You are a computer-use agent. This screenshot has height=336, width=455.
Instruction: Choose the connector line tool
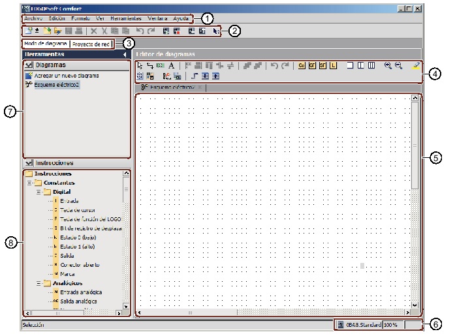[150, 65]
